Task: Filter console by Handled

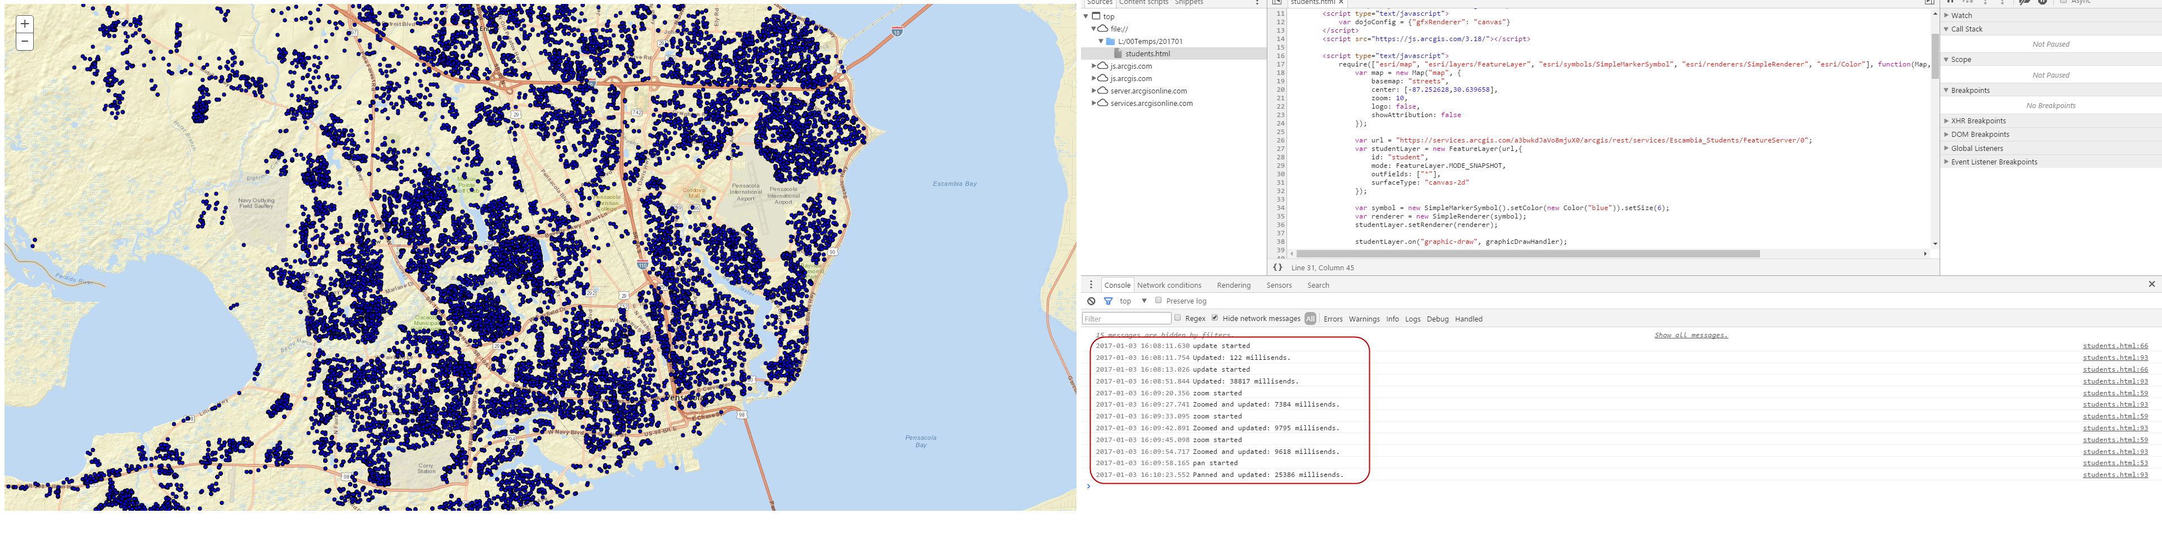Action: pyautogui.click(x=1469, y=319)
